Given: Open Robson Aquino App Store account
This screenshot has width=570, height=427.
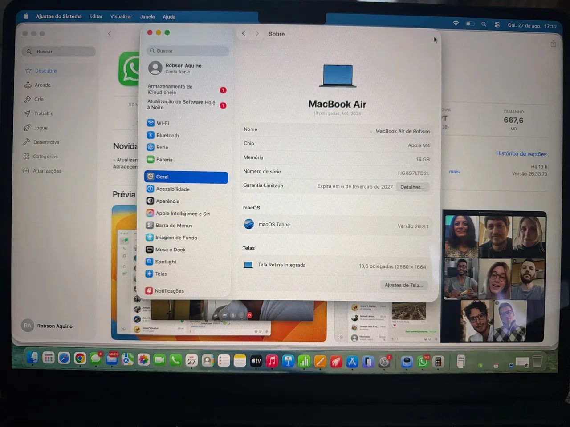Looking at the screenshot, I should 47,326.
